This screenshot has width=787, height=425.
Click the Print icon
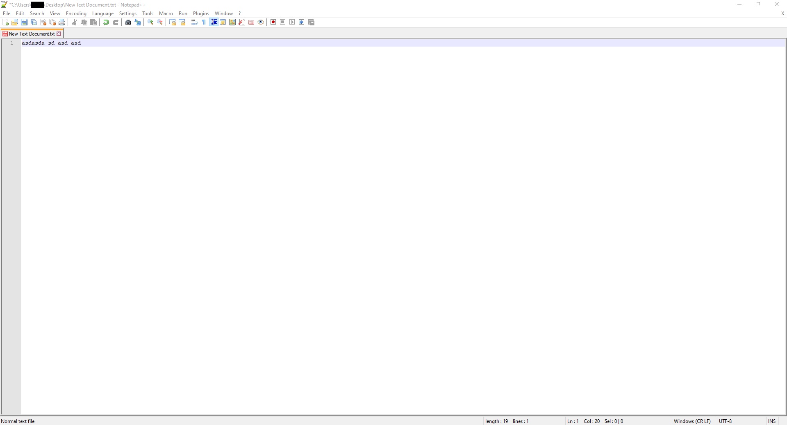coord(62,22)
